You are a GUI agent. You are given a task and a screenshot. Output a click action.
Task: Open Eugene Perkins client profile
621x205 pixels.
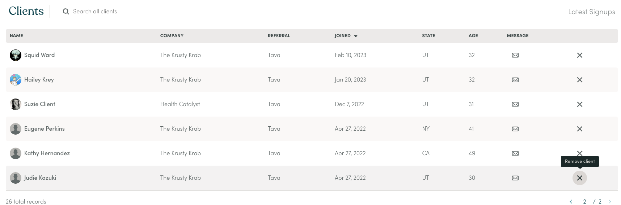(44, 129)
